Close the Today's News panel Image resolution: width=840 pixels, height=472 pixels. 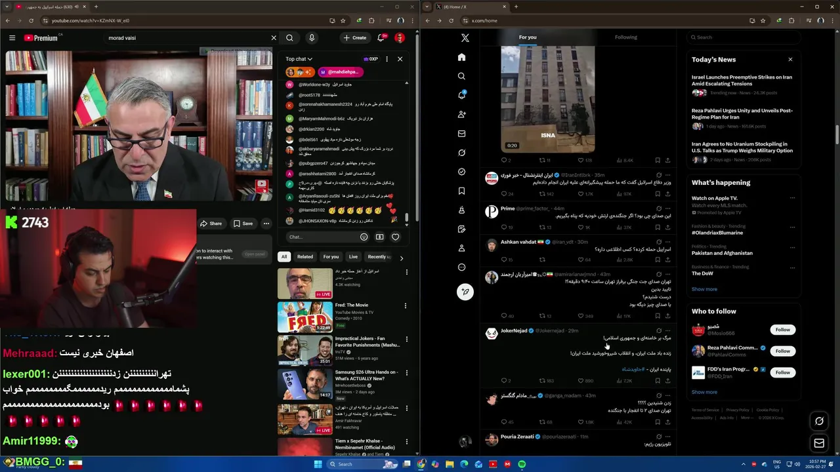790,60
